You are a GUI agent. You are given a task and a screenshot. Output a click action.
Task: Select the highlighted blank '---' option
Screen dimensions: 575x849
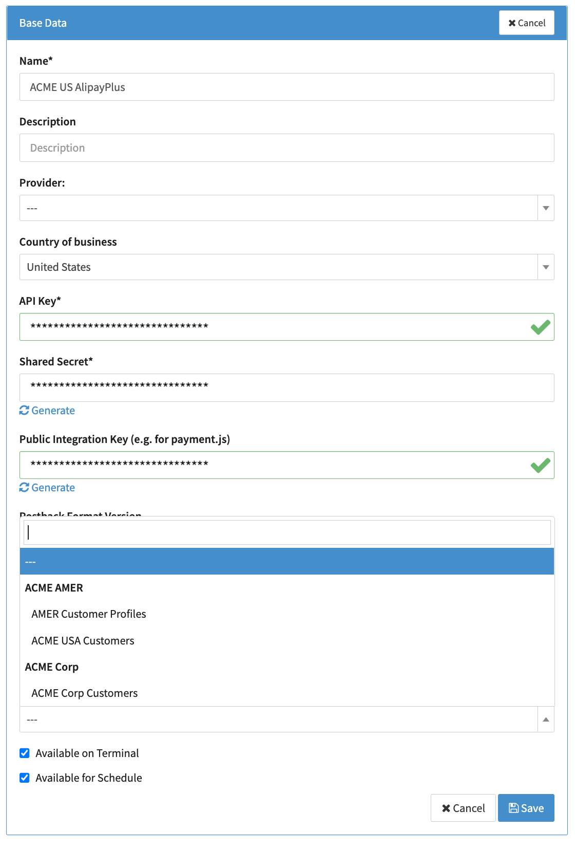(x=286, y=562)
